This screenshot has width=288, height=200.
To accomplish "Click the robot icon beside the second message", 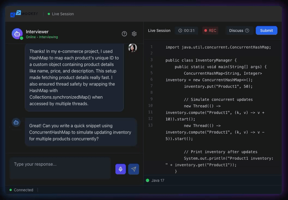I will [16, 123].
